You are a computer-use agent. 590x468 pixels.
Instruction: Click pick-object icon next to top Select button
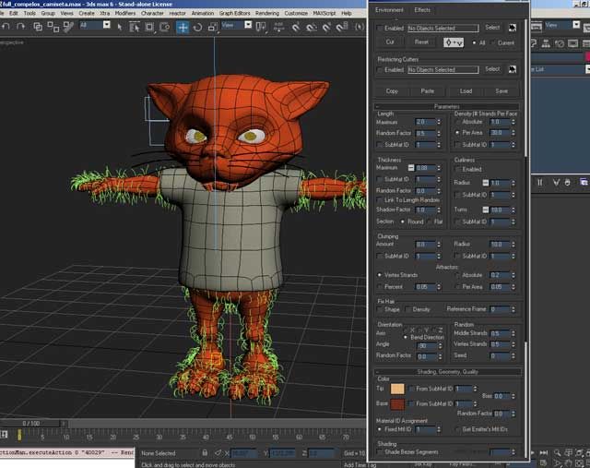[513, 28]
